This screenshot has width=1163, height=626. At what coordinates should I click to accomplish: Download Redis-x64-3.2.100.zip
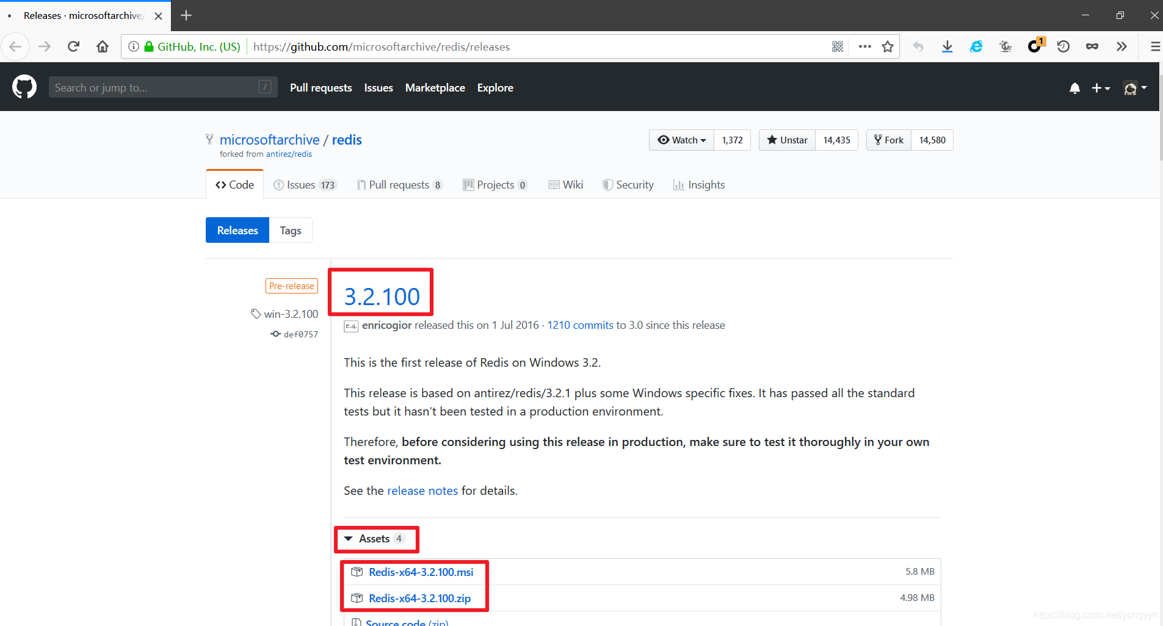[x=420, y=599]
